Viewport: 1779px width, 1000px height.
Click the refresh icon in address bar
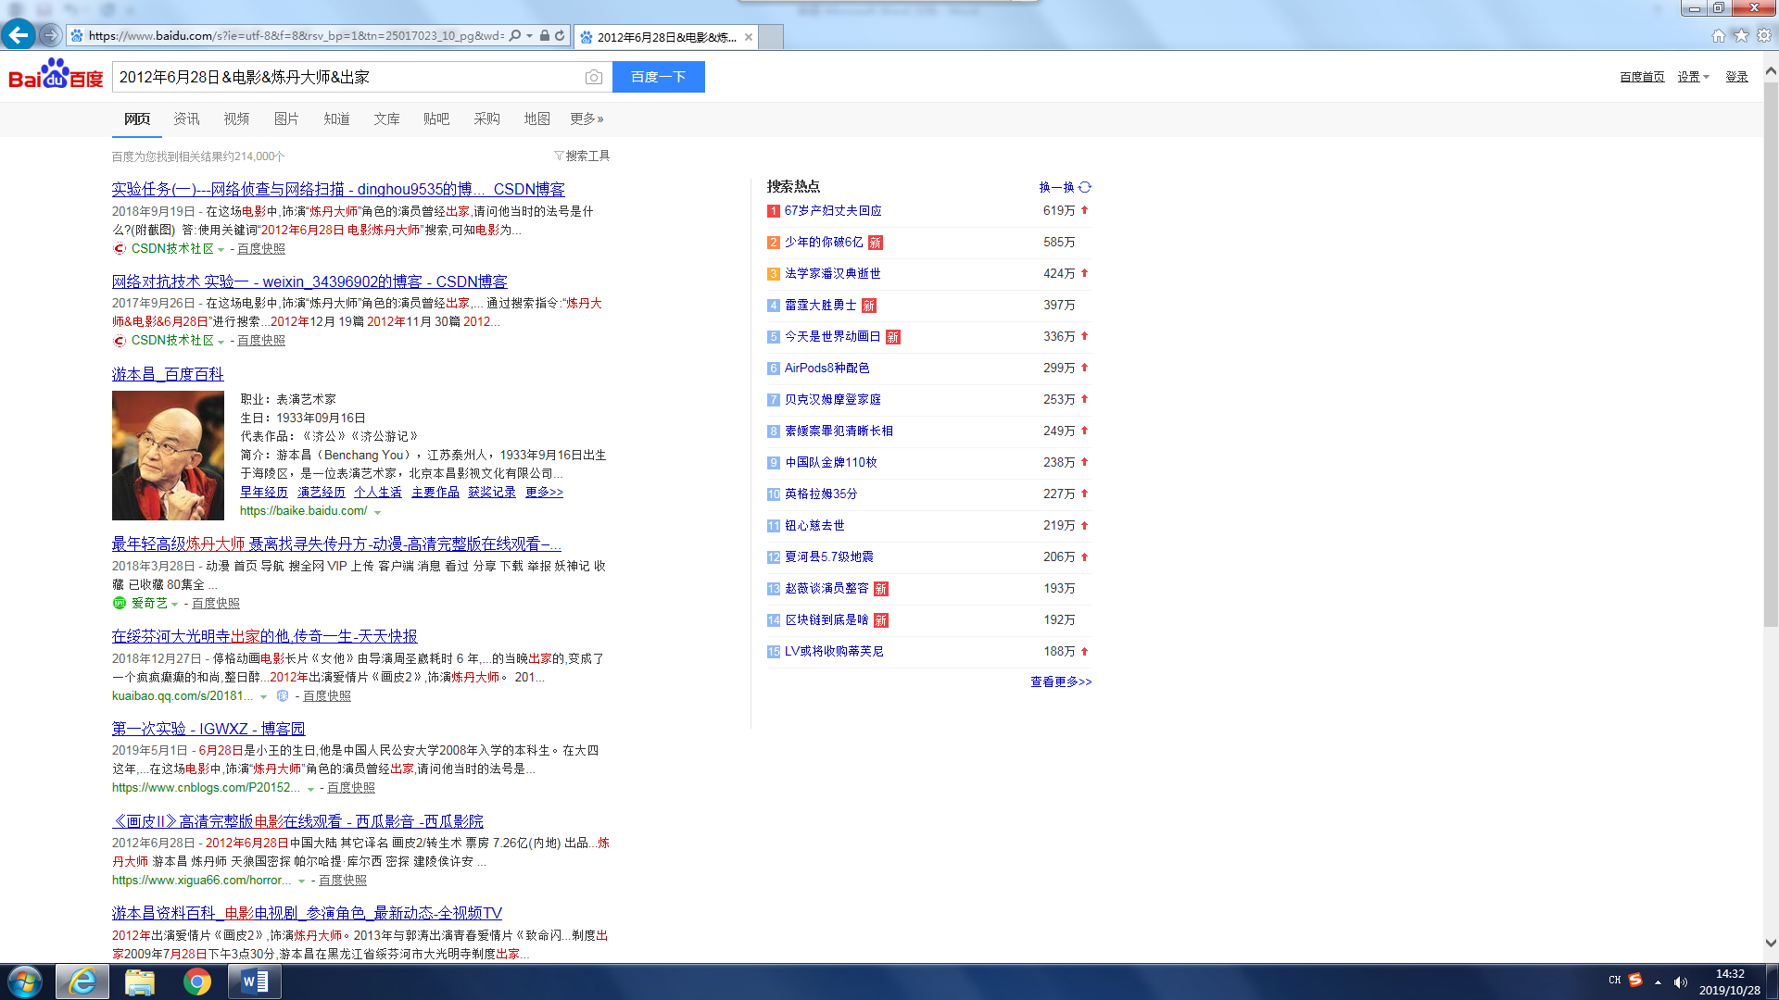point(560,36)
